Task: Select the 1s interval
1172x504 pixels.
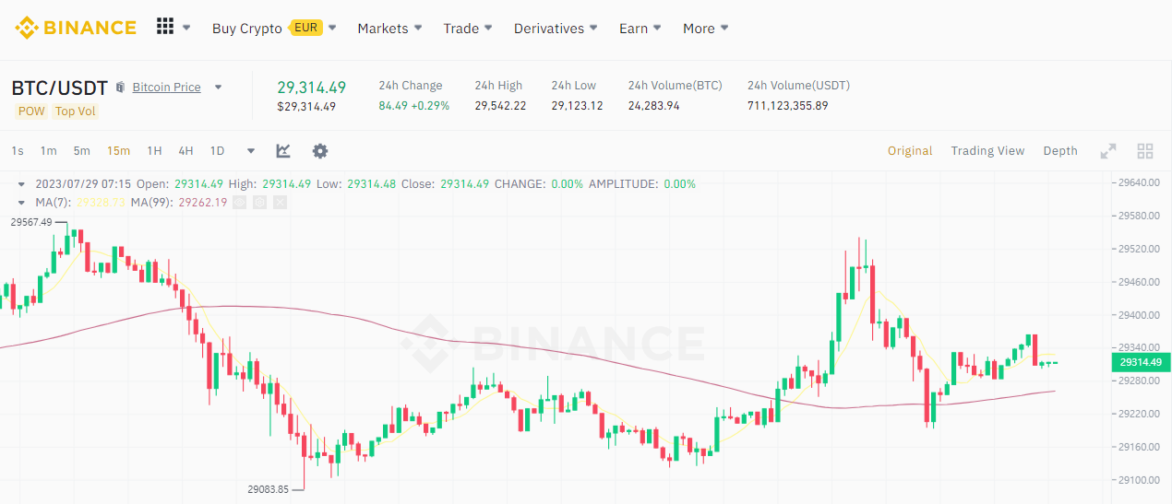Action: pyautogui.click(x=18, y=151)
